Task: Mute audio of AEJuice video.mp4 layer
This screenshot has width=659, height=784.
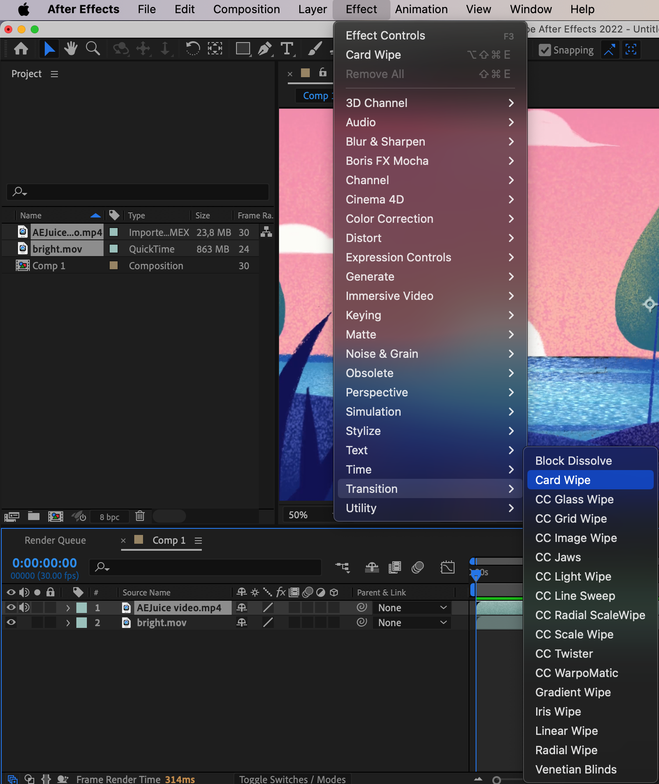Action: coord(25,607)
